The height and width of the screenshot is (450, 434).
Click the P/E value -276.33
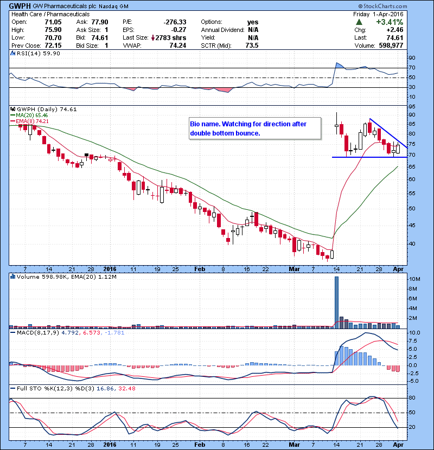pyautogui.click(x=175, y=22)
